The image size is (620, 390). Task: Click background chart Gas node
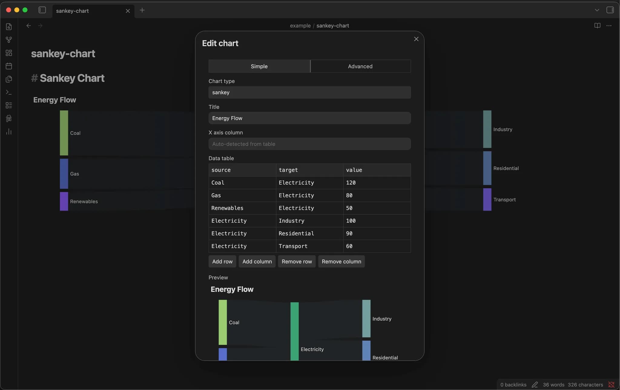point(64,174)
